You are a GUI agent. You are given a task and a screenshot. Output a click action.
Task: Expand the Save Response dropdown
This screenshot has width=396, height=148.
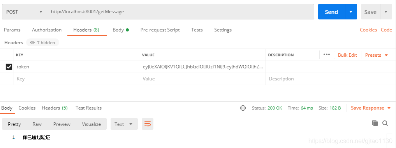pyautogui.click(x=371, y=108)
